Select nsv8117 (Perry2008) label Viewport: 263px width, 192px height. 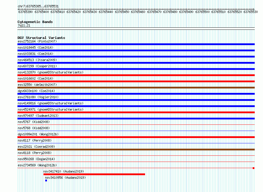[35, 140]
